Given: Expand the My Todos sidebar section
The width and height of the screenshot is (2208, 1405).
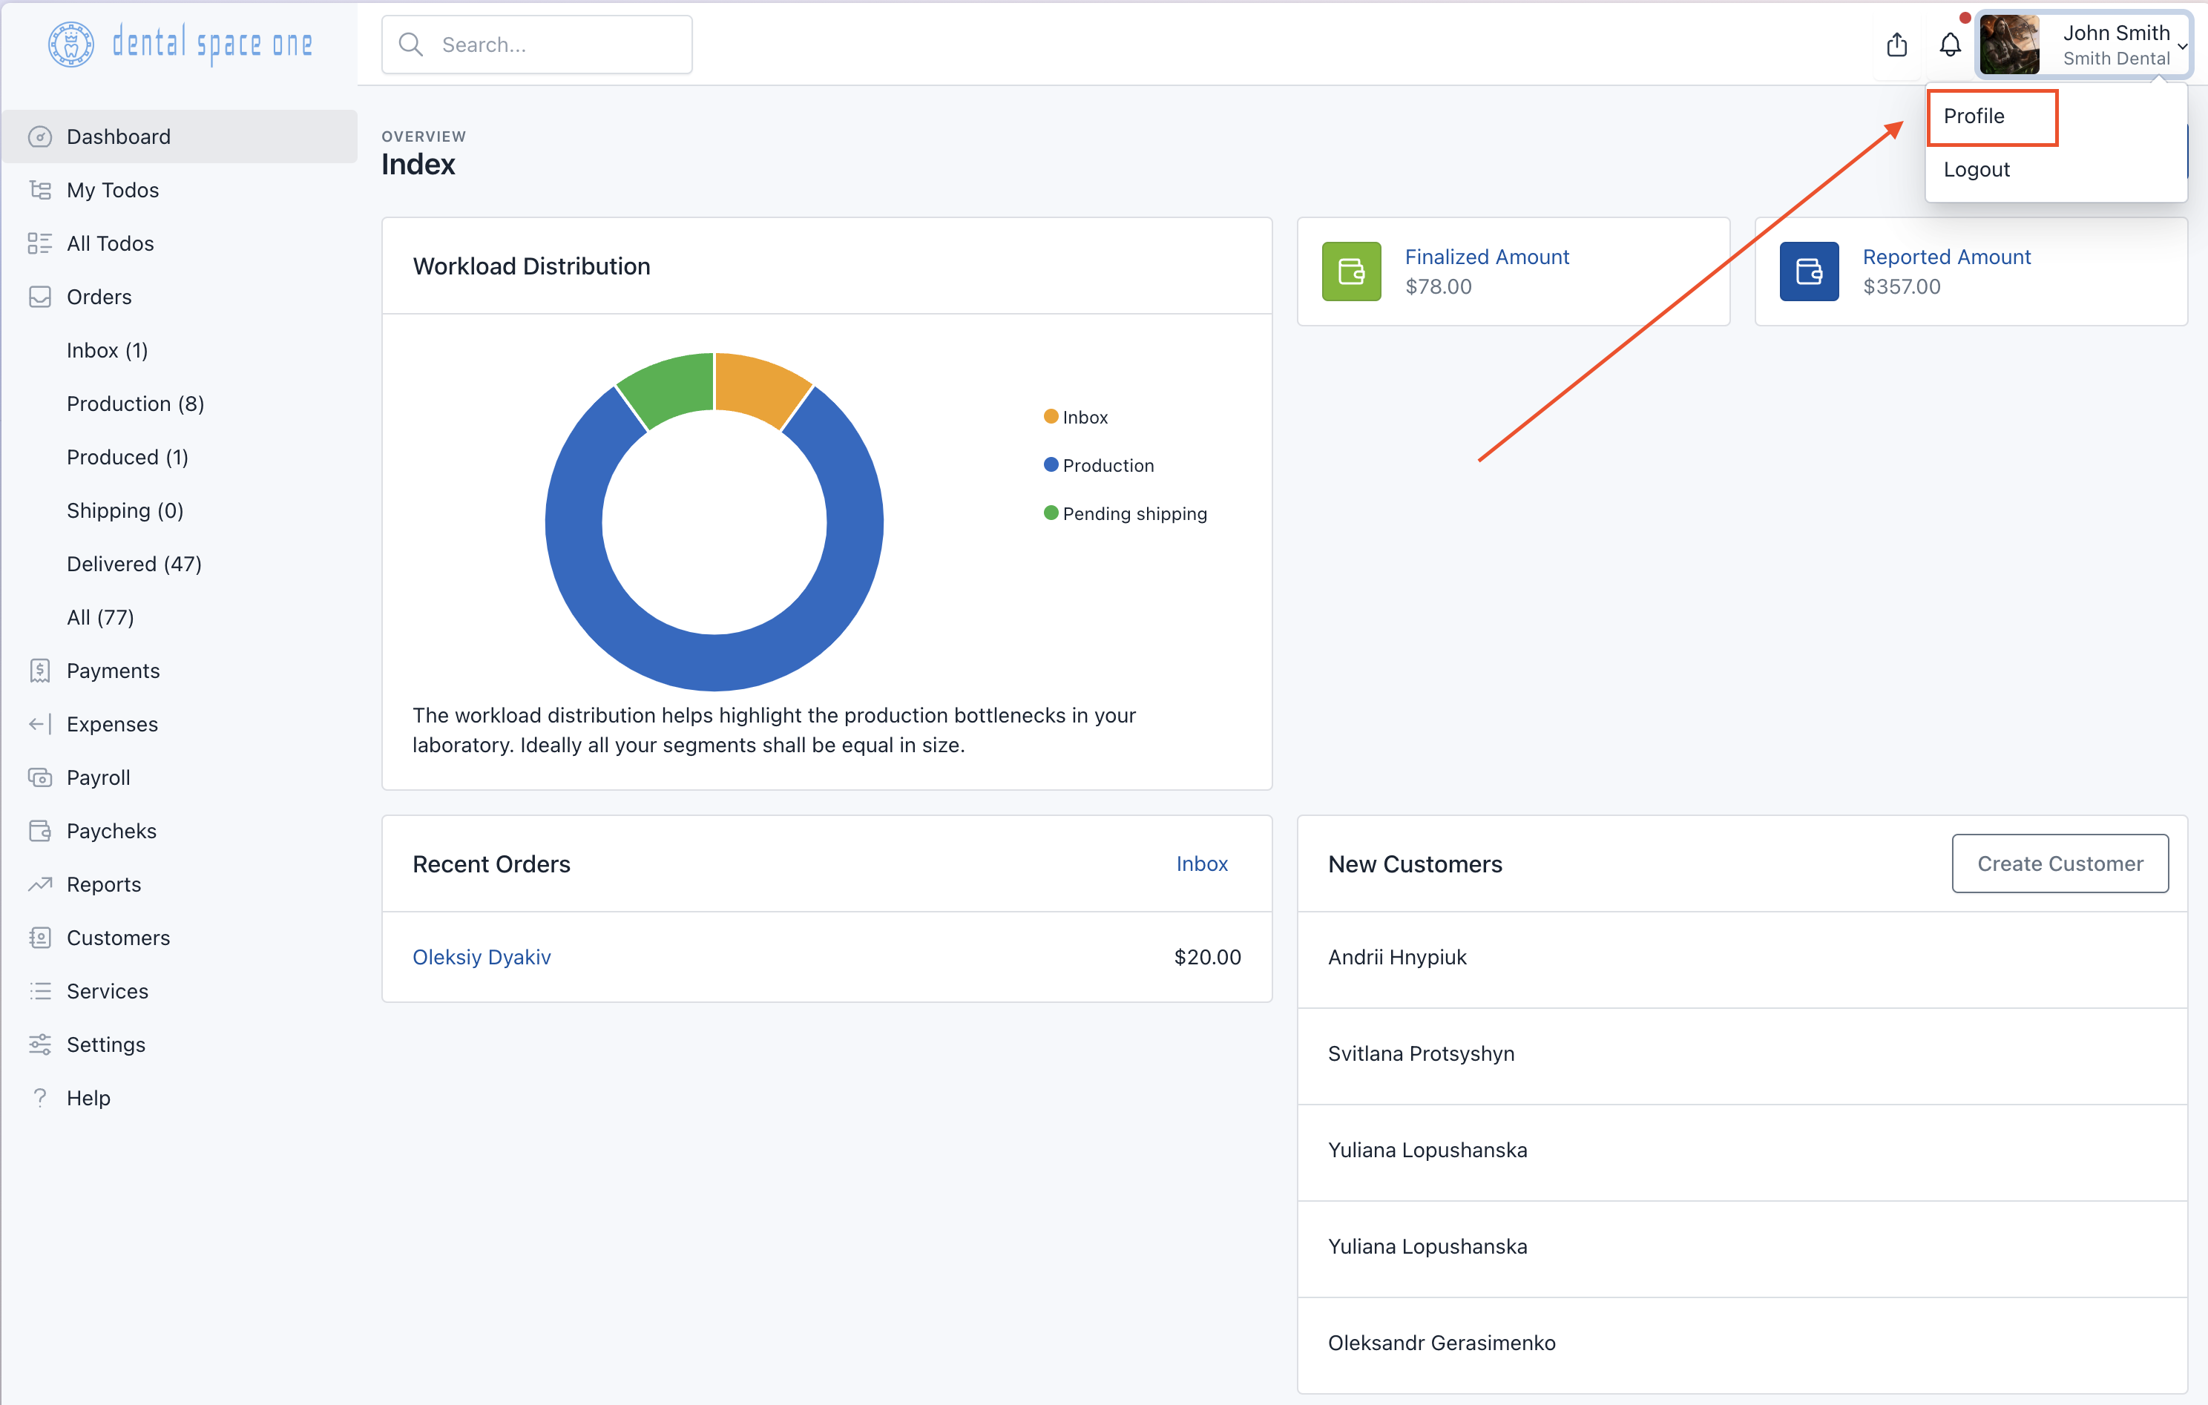Looking at the screenshot, I should coord(113,190).
